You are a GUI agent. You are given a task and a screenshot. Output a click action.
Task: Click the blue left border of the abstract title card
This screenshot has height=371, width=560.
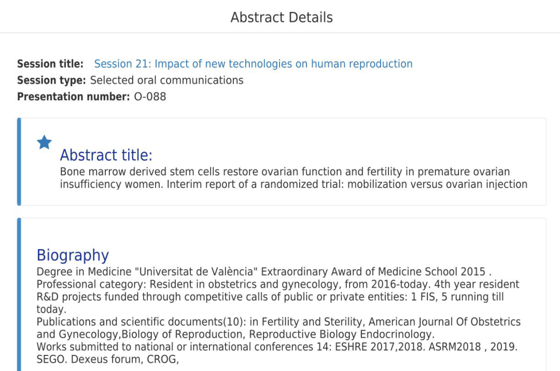click(19, 161)
